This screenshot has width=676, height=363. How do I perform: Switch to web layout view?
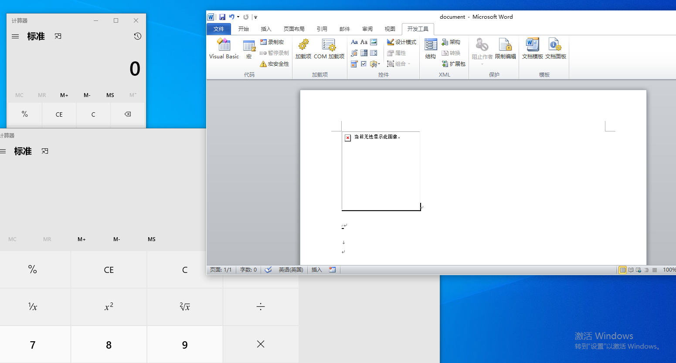click(639, 270)
